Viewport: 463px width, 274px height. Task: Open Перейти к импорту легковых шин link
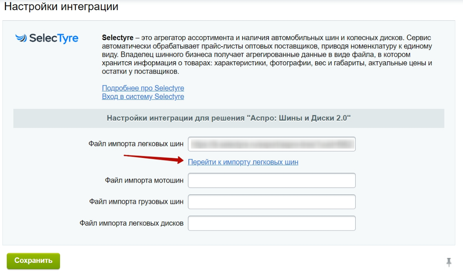(243, 162)
